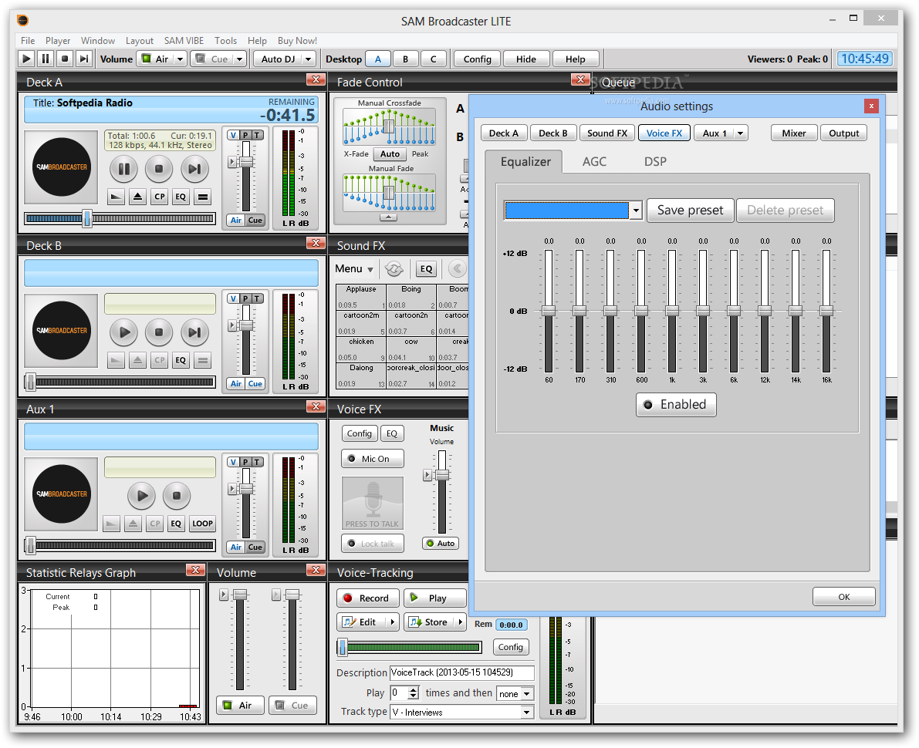Open Sound FX Menu dropdown

point(354,269)
